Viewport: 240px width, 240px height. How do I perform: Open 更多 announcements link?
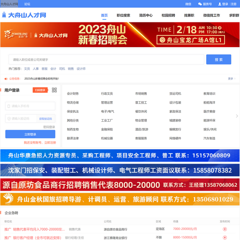231,79
